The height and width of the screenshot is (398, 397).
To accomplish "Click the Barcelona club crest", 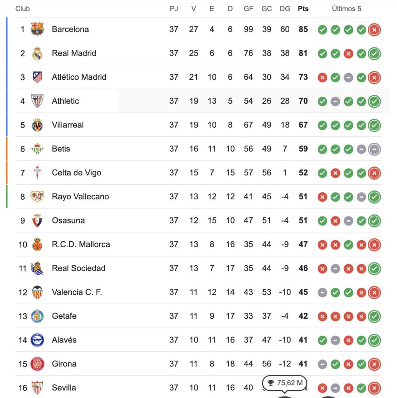I will pyautogui.click(x=37, y=29).
